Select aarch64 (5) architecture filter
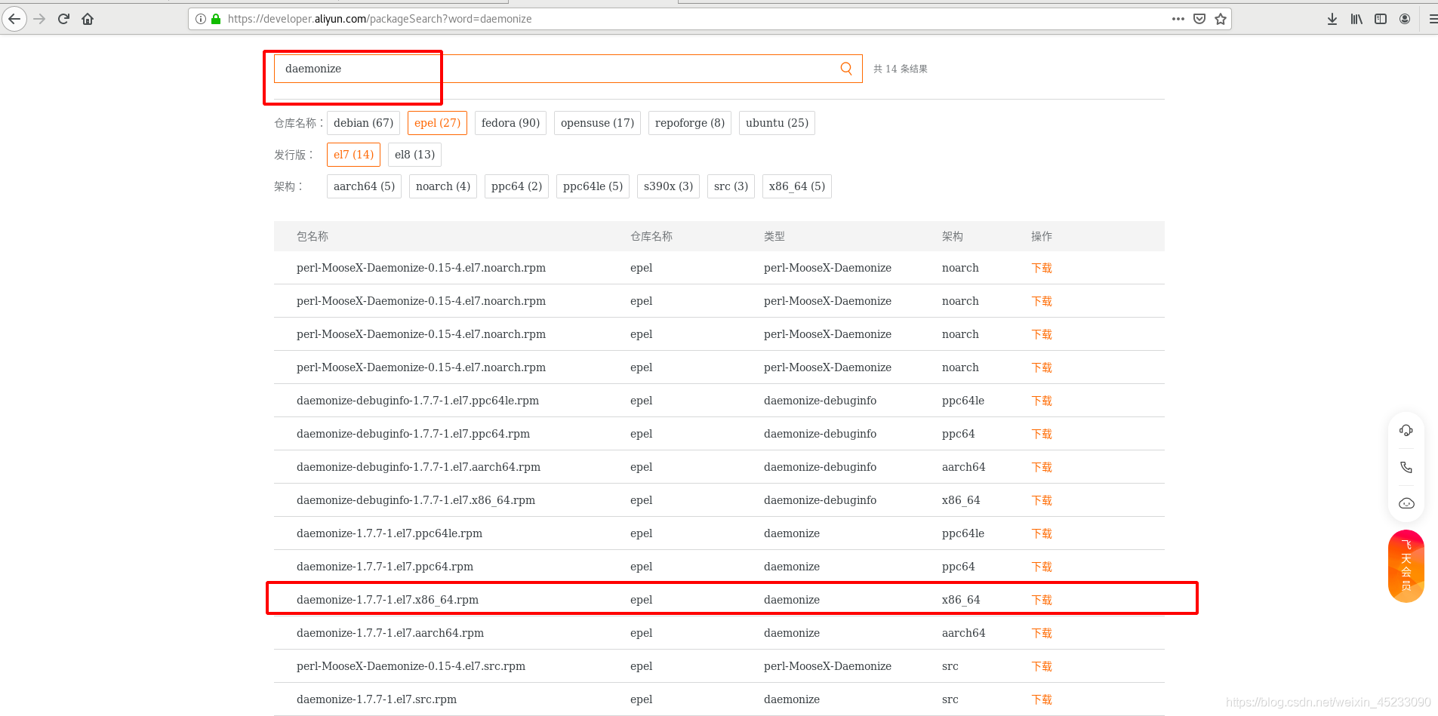Screen dimensions: 1438x716 (x=364, y=186)
